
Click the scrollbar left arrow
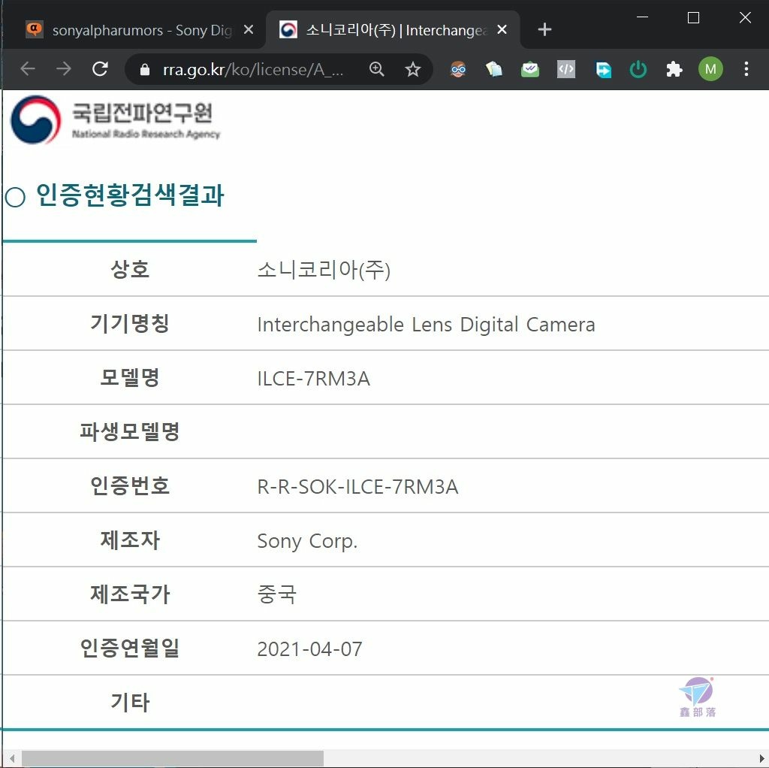point(12,758)
